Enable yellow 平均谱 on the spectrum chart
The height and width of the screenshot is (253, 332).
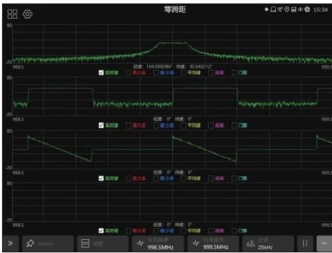183,73
